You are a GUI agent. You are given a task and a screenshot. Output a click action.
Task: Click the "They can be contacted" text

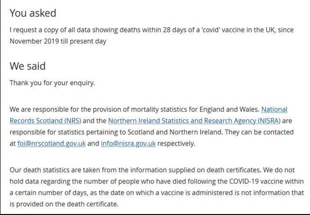[x=259, y=132]
